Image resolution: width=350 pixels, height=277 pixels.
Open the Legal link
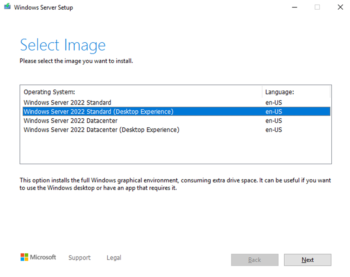click(114, 258)
